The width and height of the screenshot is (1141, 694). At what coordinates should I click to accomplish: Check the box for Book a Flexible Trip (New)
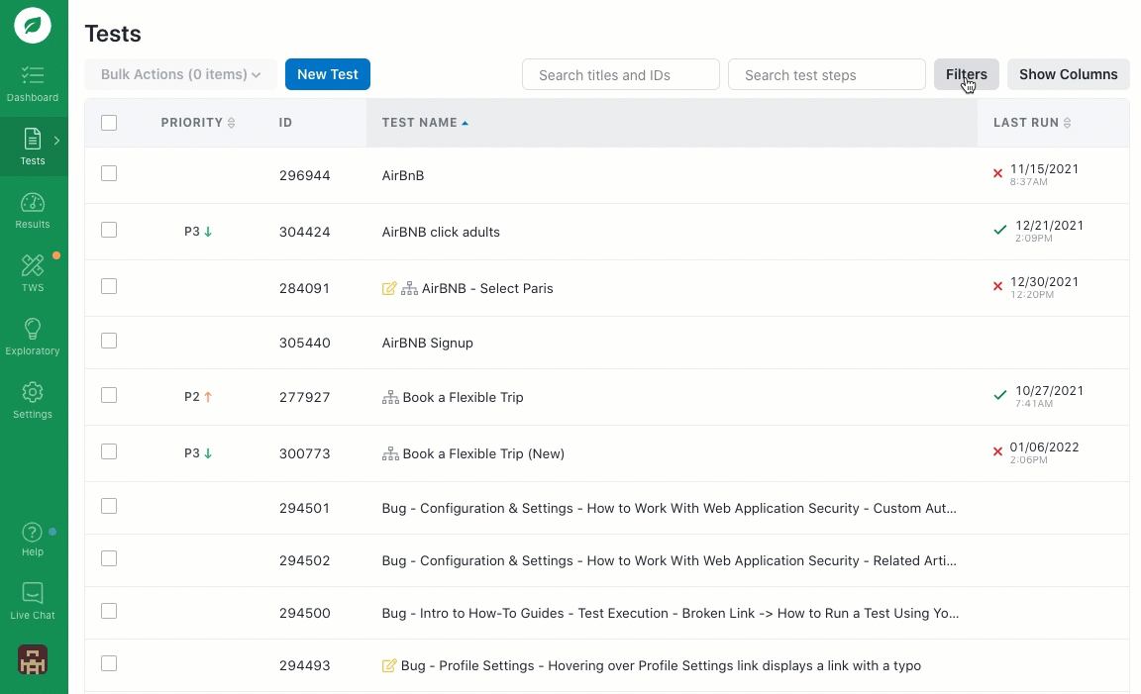(109, 451)
